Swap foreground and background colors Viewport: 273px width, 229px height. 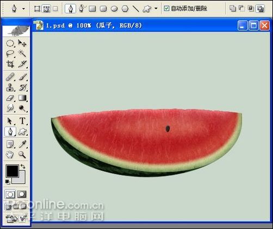pos(23,167)
